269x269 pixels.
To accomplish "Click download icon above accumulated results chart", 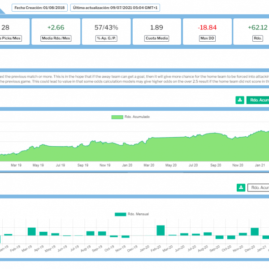I will [x=240, y=100].
